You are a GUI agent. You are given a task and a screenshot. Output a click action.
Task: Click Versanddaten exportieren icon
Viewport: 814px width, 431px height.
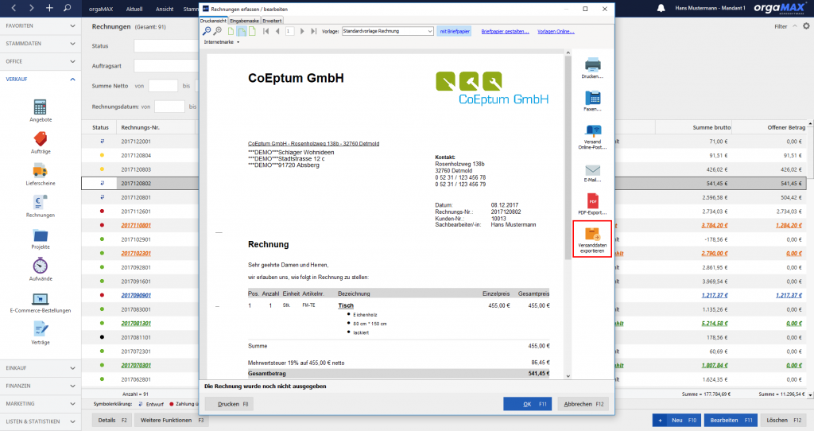[x=592, y=235]
